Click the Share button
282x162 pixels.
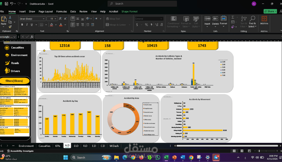[x=270, y=11]
